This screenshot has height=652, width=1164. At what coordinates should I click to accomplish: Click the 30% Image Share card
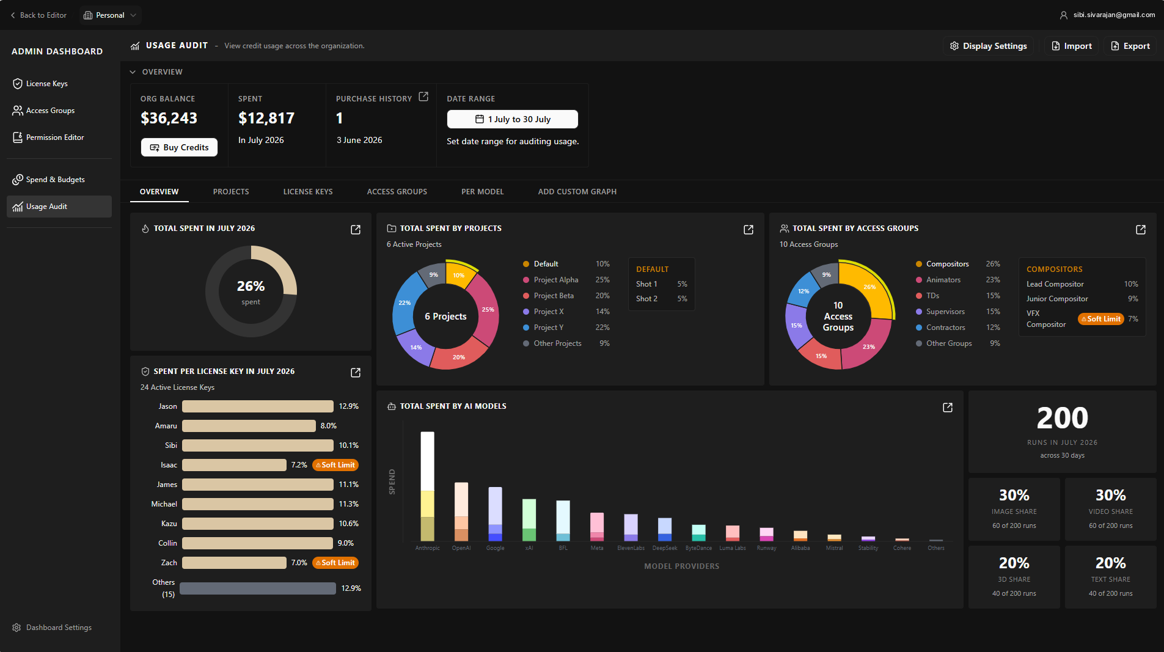click(x=1014, y=509)
